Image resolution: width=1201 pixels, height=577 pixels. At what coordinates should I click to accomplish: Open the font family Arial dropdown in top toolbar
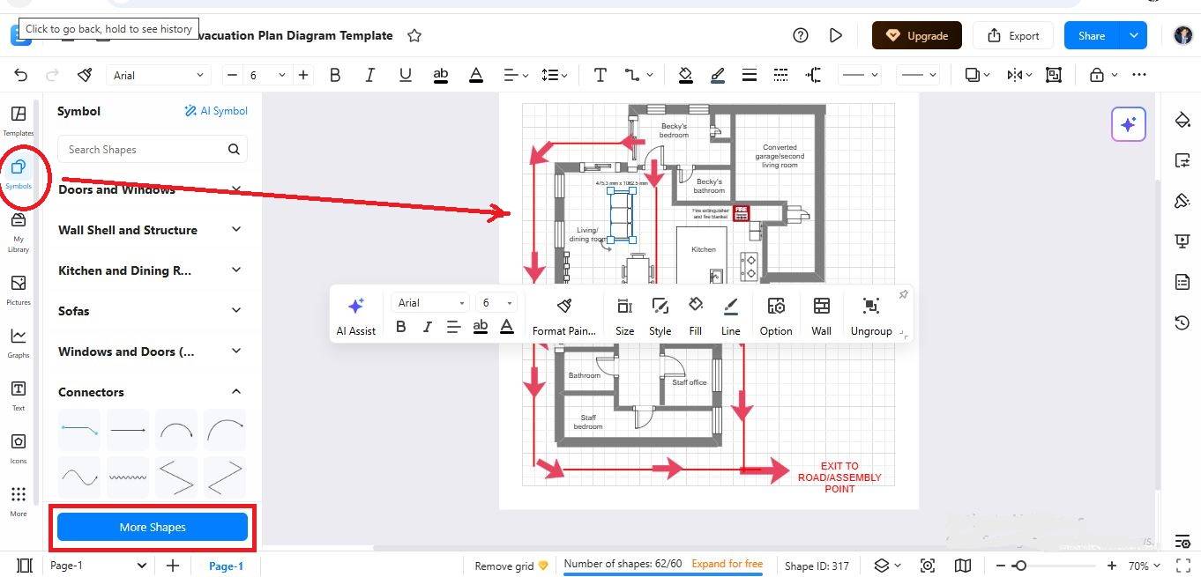[x=159, y=75]
